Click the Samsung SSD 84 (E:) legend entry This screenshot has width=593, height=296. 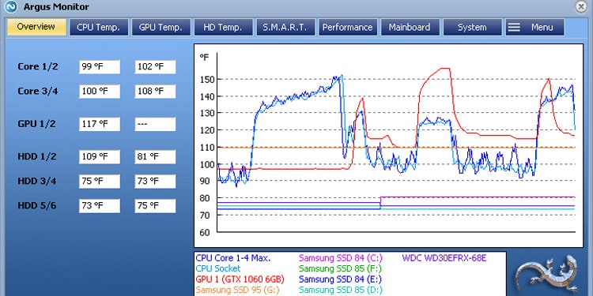[340, 279]
